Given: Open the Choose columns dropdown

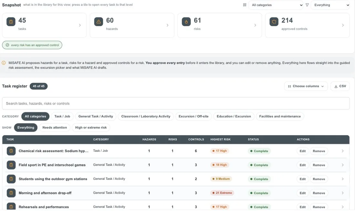Looking at the screenshot, I should coord(306,86).
